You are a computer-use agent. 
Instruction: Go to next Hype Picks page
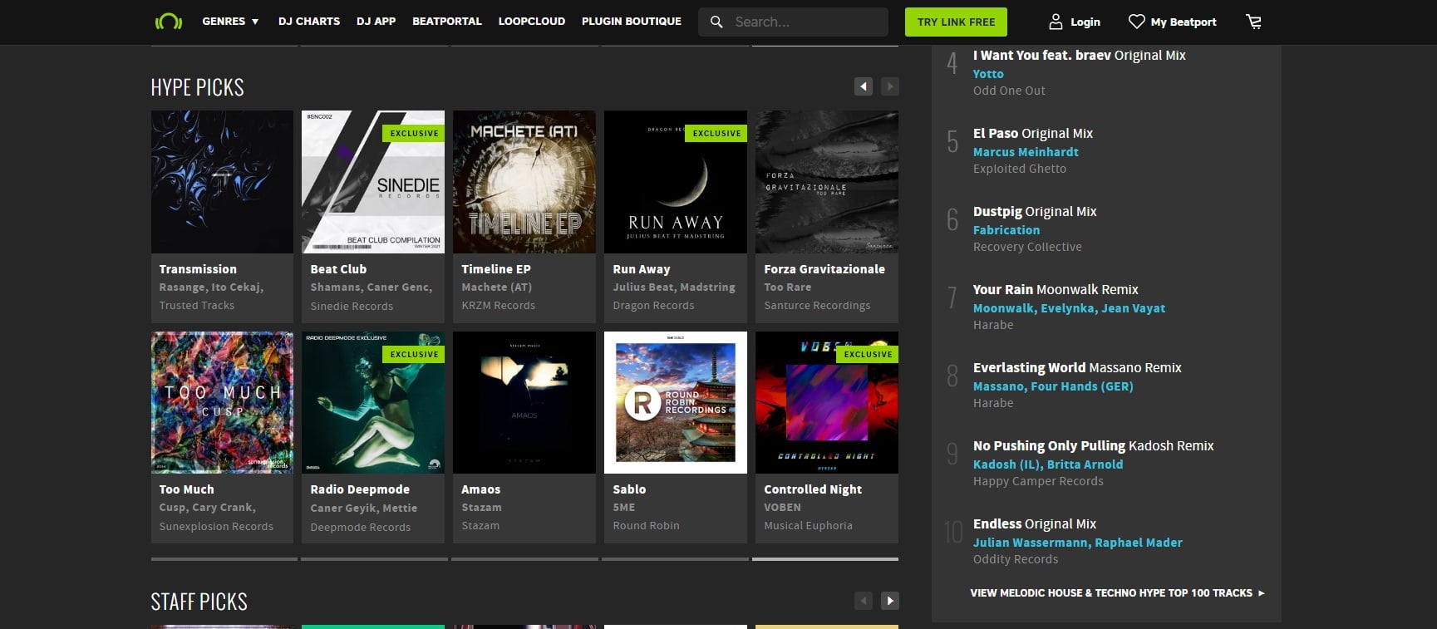(890, 86)
